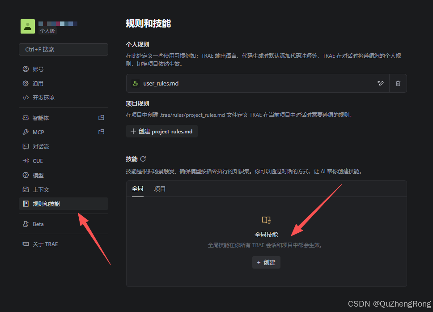The width and height of the screenshot is (433, 312).
Task: Click the 模型 icon in sidebar
Action: (x=25, y=175)
